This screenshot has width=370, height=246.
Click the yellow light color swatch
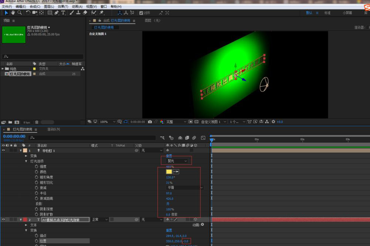click(169, 172)
